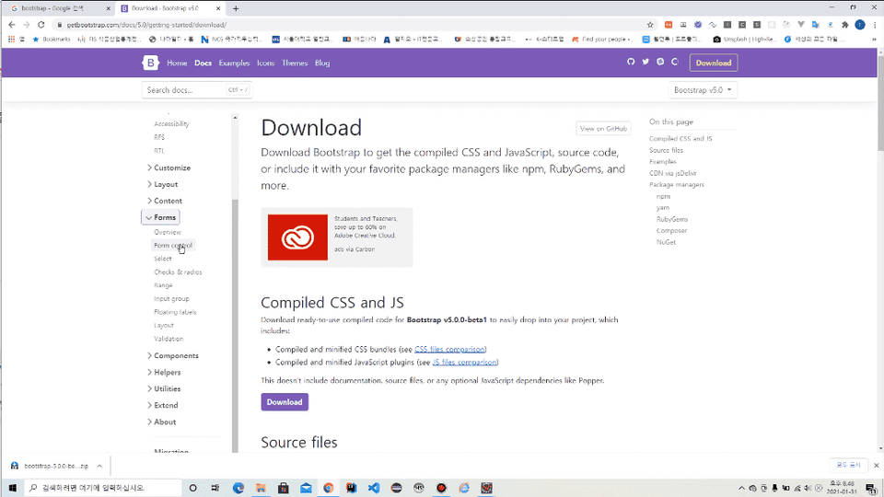Open Visual Studio Code from the taskbar
This screenshot has width=884, height=497.
(x=374, y=488)
